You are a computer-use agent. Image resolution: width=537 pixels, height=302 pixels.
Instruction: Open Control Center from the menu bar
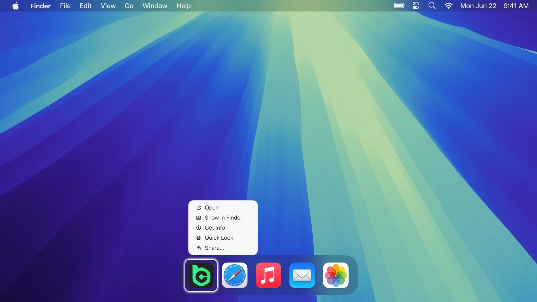click(415, 6)
